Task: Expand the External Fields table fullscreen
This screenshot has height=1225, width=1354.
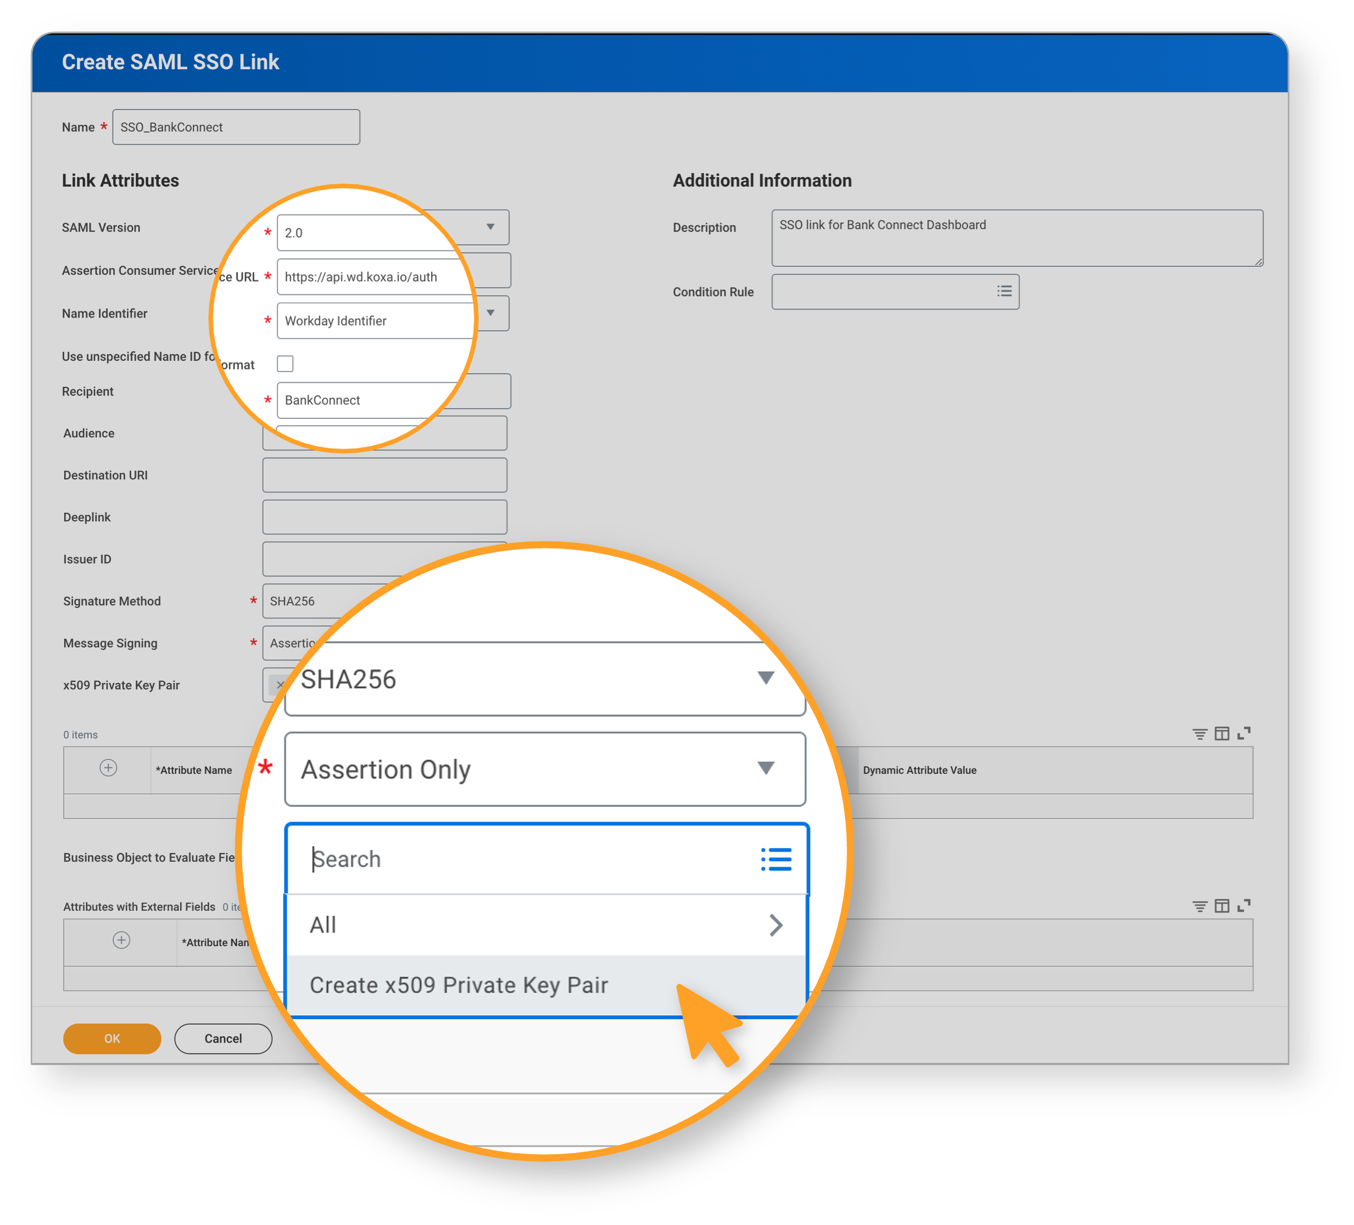Action: [x=1244, y=906]
